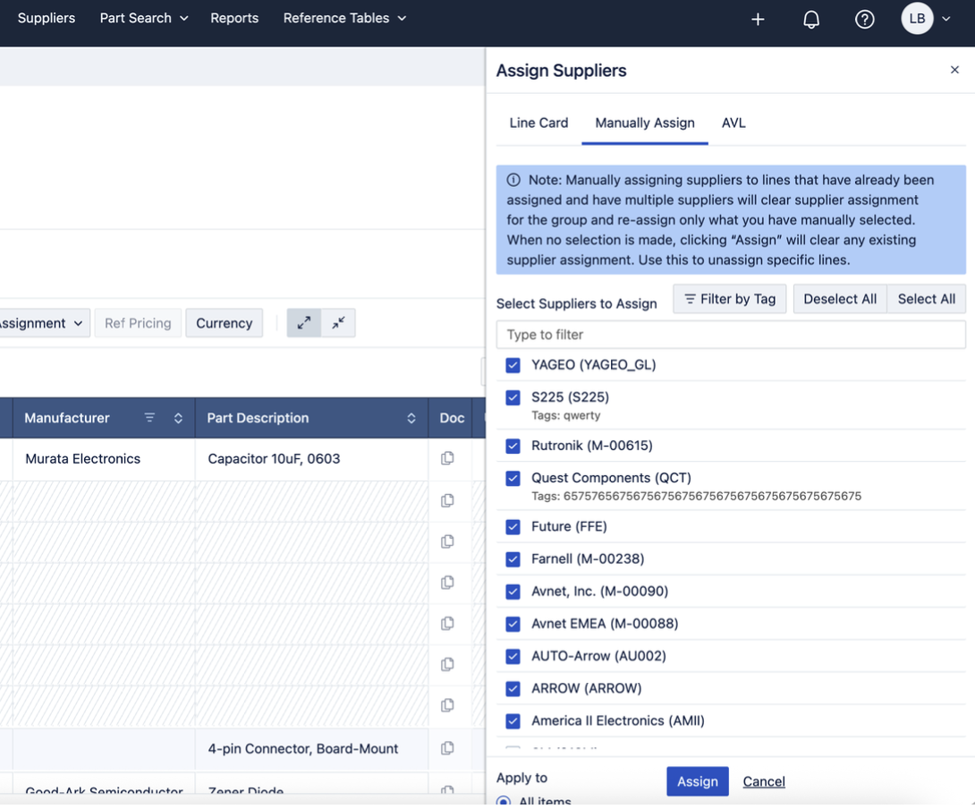Open document icon for 4-pin Connector row

447,749
